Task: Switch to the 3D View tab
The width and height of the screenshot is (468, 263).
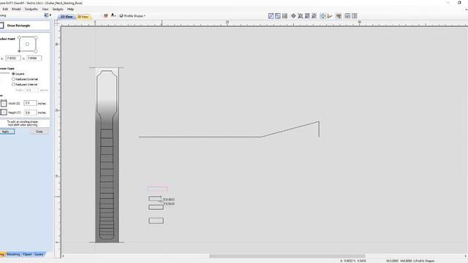Action: [83, 17]
